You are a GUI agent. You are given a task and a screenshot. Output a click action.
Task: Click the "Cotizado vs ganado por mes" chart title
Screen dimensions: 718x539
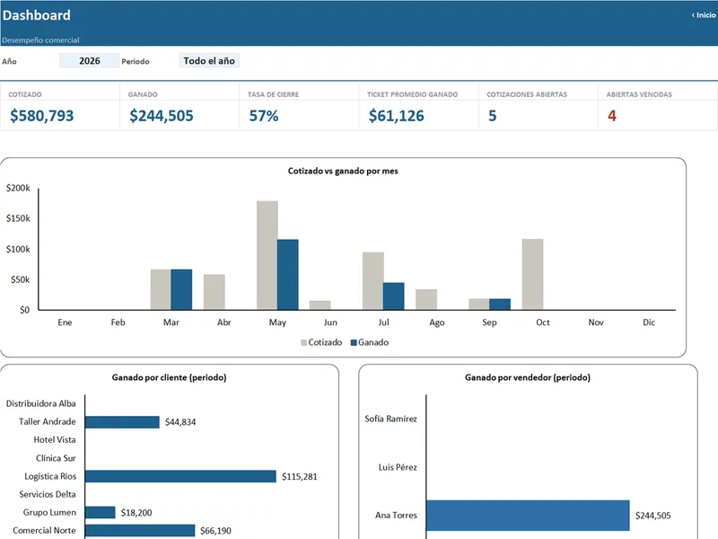click(x=343, y=171)
